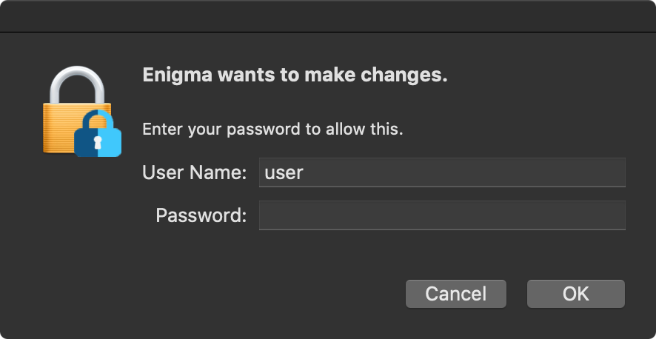Click the keyhole on the blue lock
The height and width of the screenshot is (339, 656).
[x=98, y=143]
